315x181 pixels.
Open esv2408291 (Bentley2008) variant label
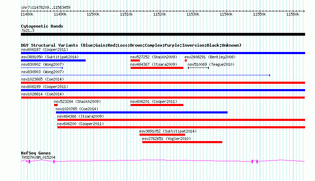click(210, 57)
